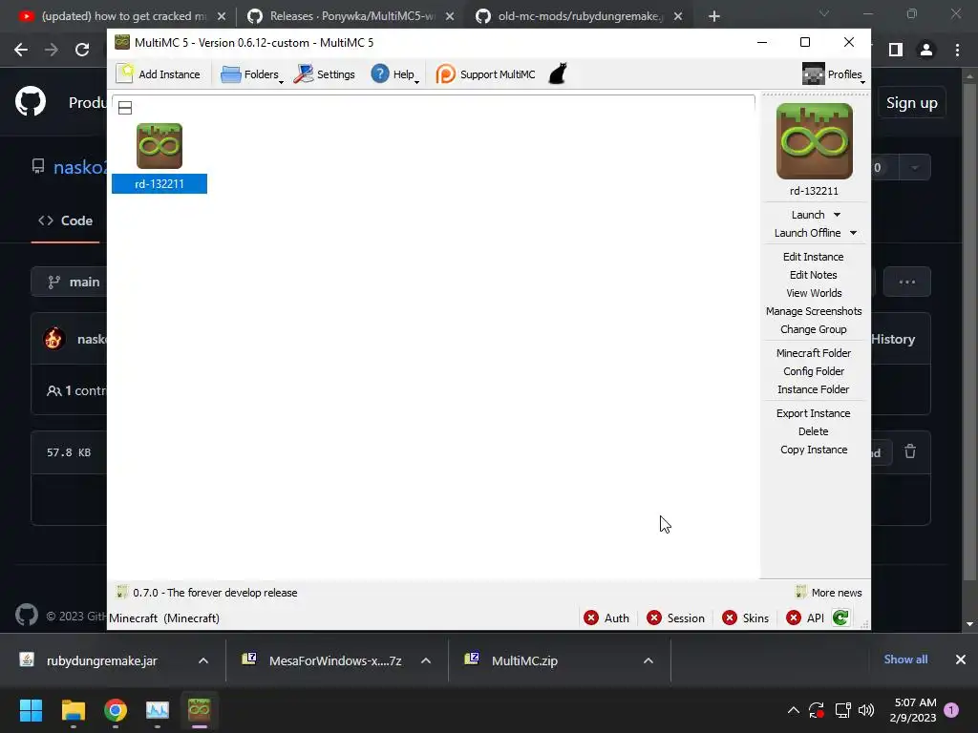Click the Auth status indicator icon

coord(590,618)
